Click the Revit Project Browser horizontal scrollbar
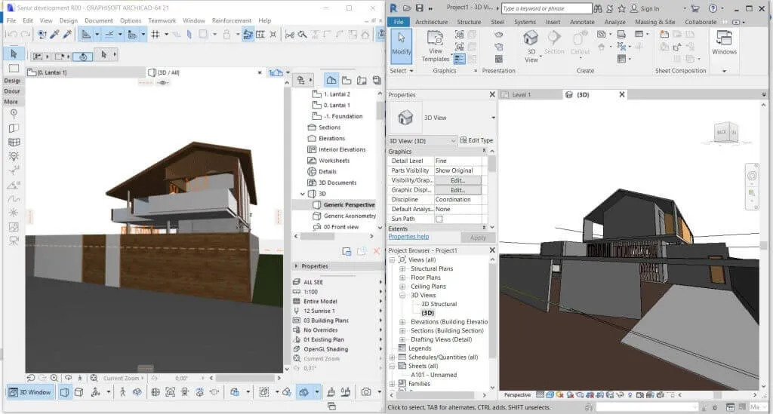This screenshot has height=414, width=773. (436, 395)
